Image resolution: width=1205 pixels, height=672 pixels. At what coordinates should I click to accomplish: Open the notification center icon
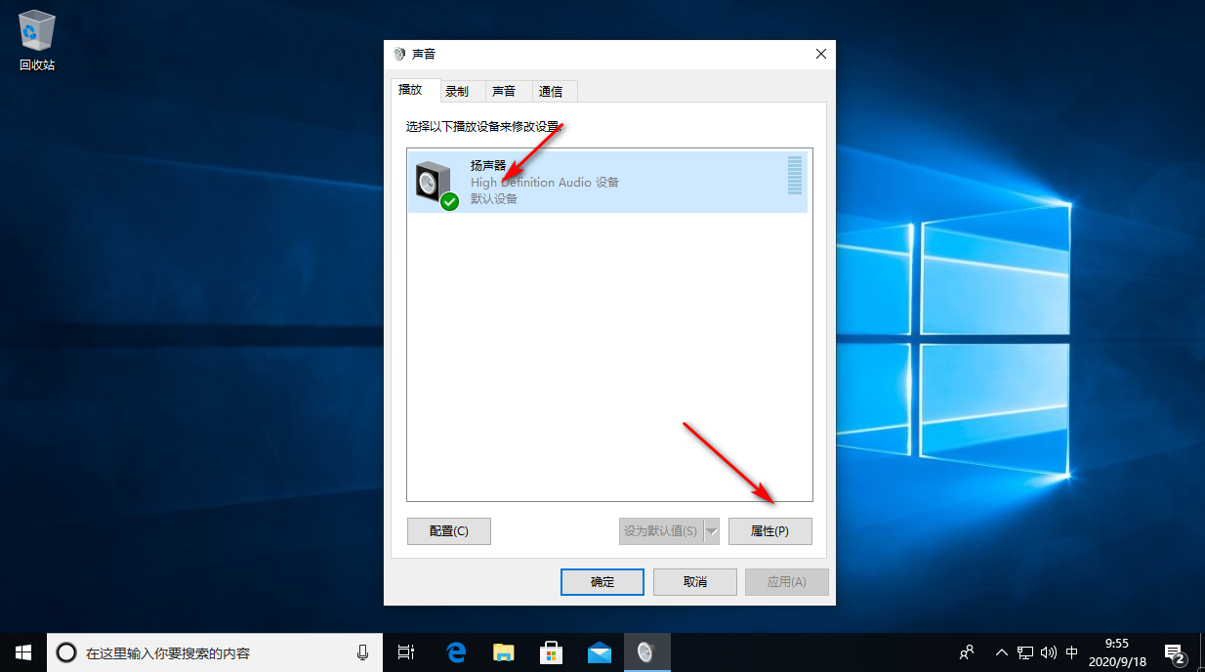click(x=1175, y=652)
